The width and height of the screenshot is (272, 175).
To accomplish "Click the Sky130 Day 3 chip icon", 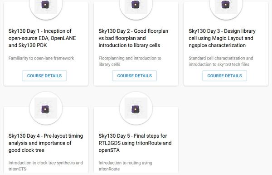I will coord(226,5).
